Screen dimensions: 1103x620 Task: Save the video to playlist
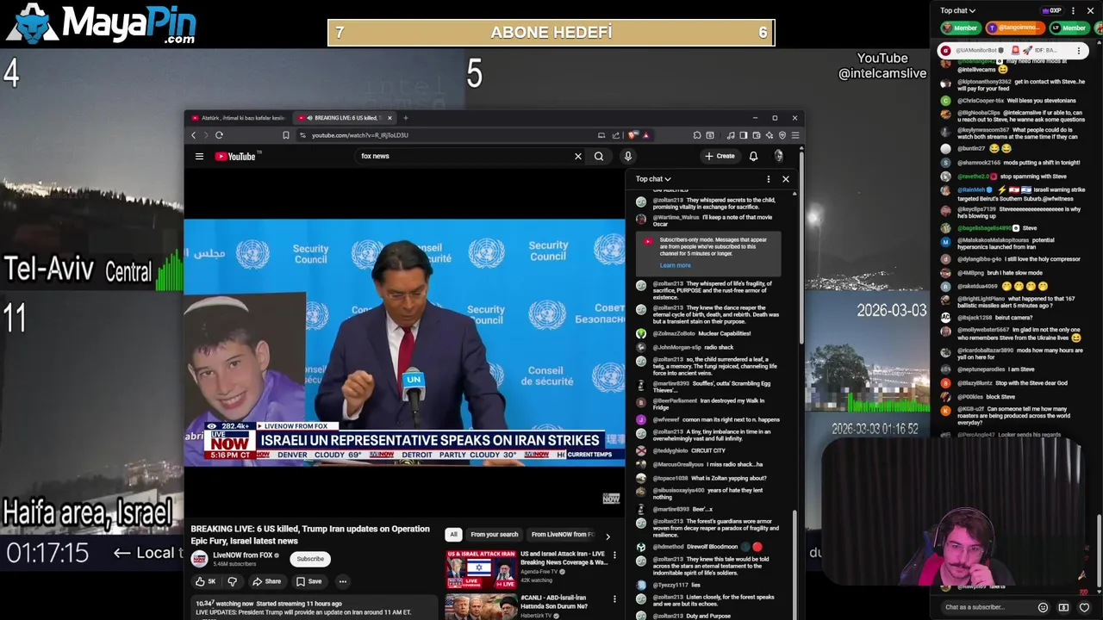(x=308, y=581)
